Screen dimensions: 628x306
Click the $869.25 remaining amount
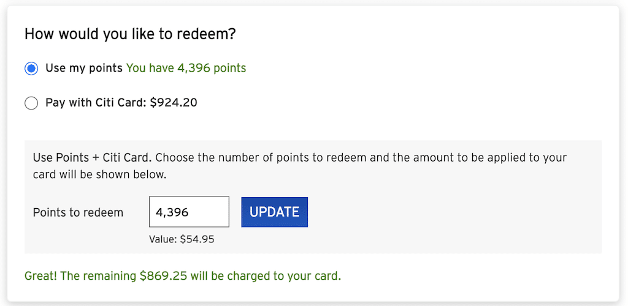[163, 276]
